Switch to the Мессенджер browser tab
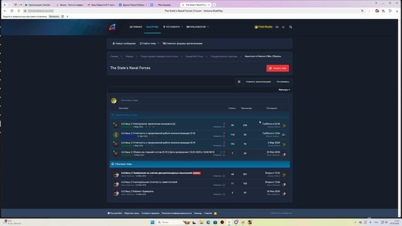Screen dimensions: 402x226 [x=165, y=5]
